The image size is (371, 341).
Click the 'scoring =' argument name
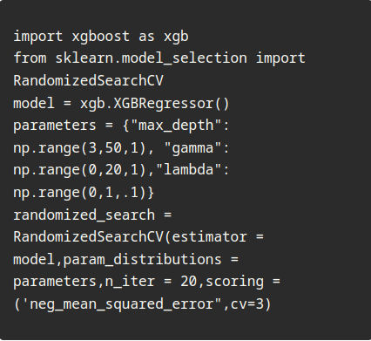tap(243, 282)
